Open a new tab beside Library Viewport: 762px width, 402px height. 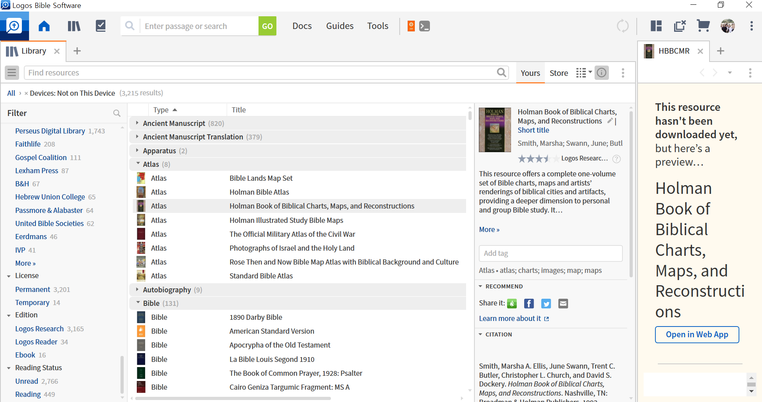pos(77,51)
